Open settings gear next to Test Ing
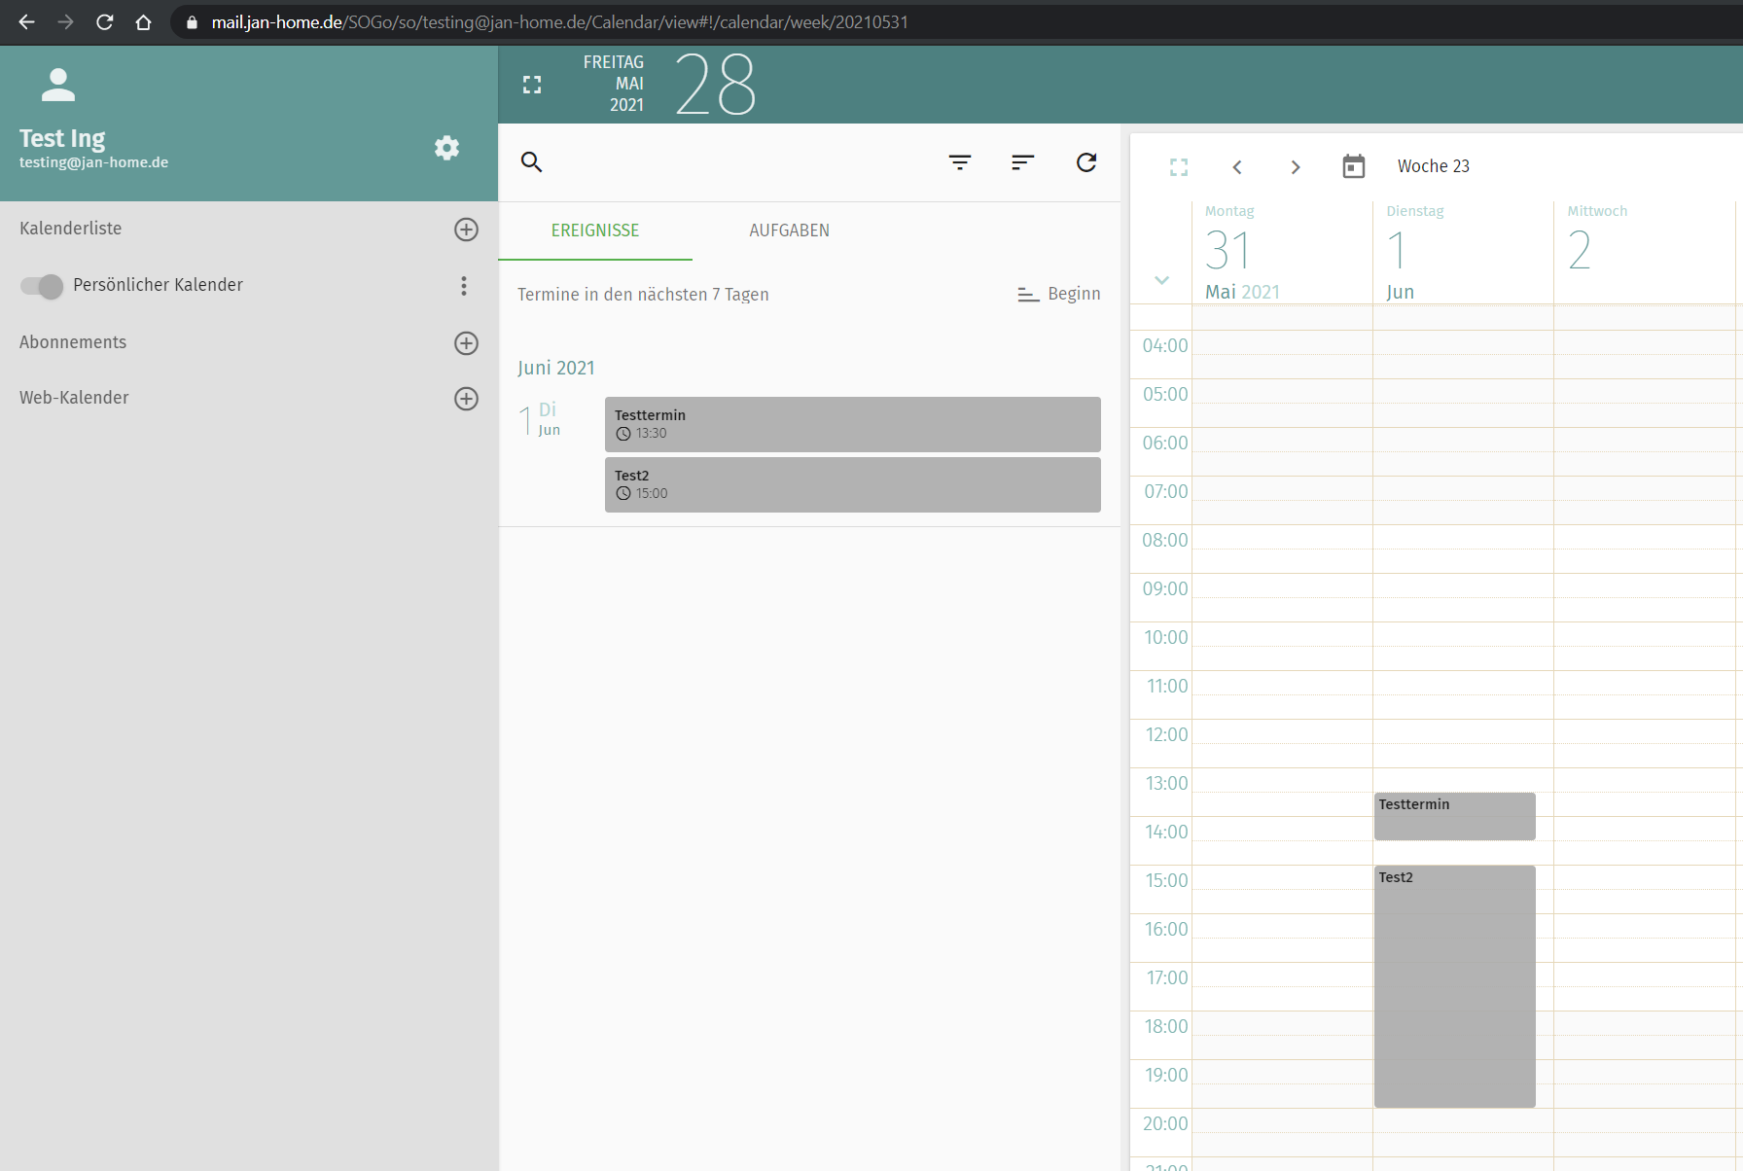Screen dimensions: 1743x1171 446,148
